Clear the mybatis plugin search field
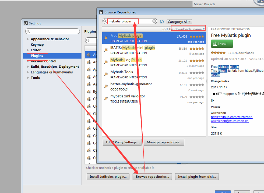Screen dimensions: 264x193 [154, 21]
